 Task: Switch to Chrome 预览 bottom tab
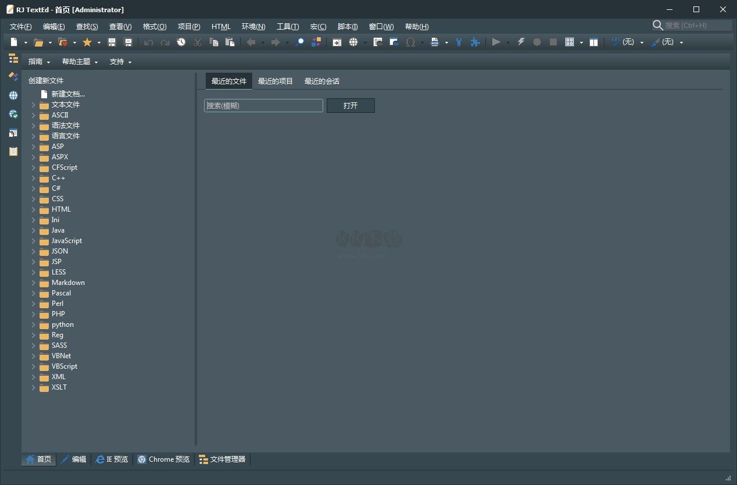[x=163, y=459]
